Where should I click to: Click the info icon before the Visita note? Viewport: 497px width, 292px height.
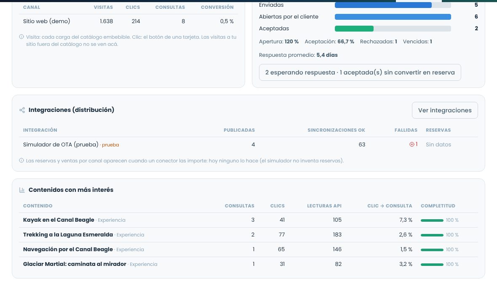coord(21,37)
